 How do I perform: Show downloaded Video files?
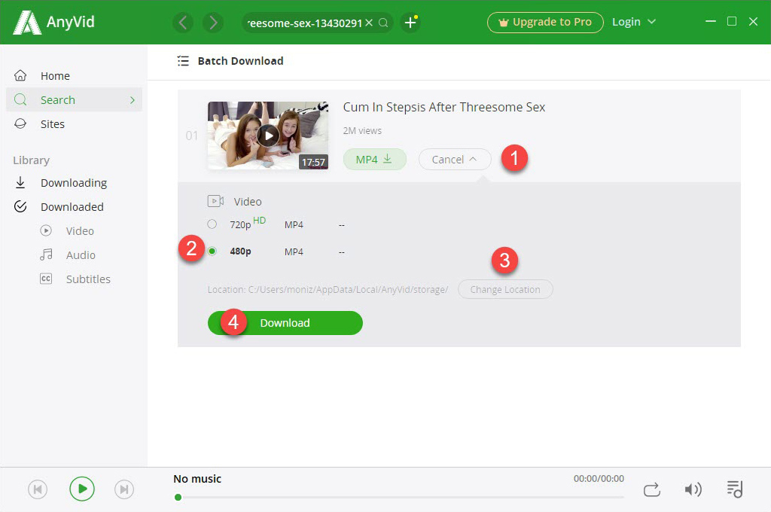coord(80,230)
